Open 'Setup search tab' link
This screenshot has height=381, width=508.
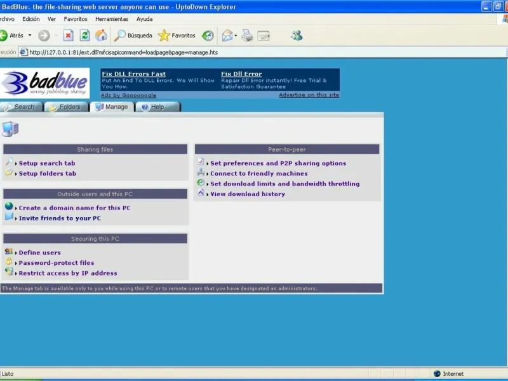coord(47,163)
